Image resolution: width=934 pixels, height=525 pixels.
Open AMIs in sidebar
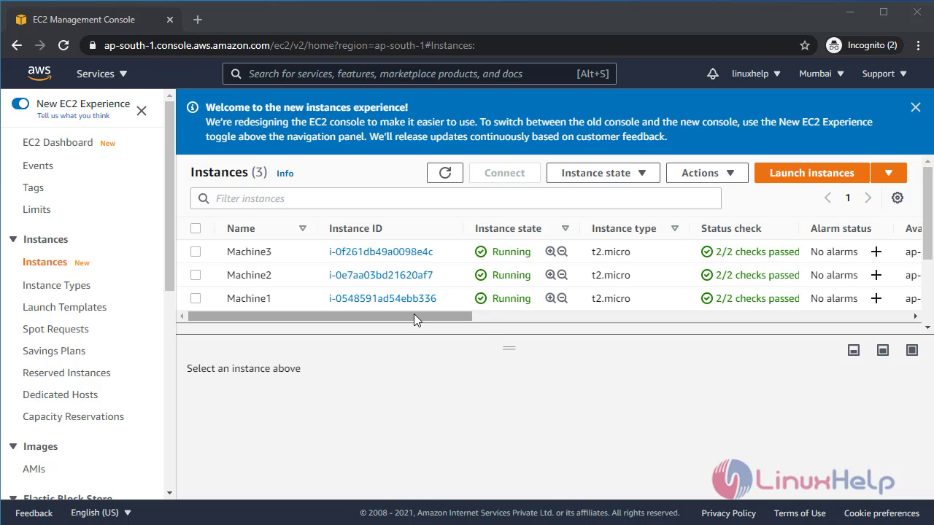click(x=34, y=469)
